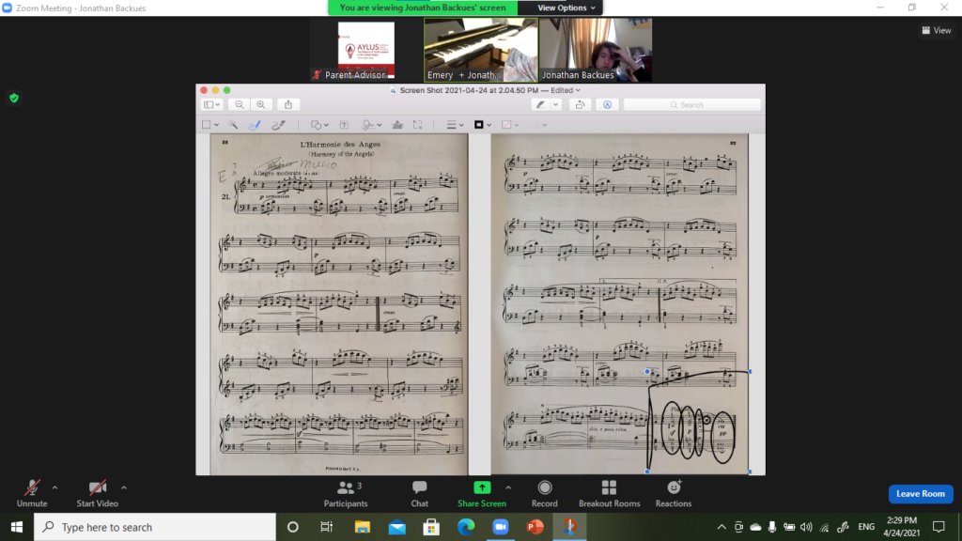Image resolution: width=962 pixels, height=541 pixels.
Task: Open the Selection Tools dropdown
Action: [x=209, y=125]
